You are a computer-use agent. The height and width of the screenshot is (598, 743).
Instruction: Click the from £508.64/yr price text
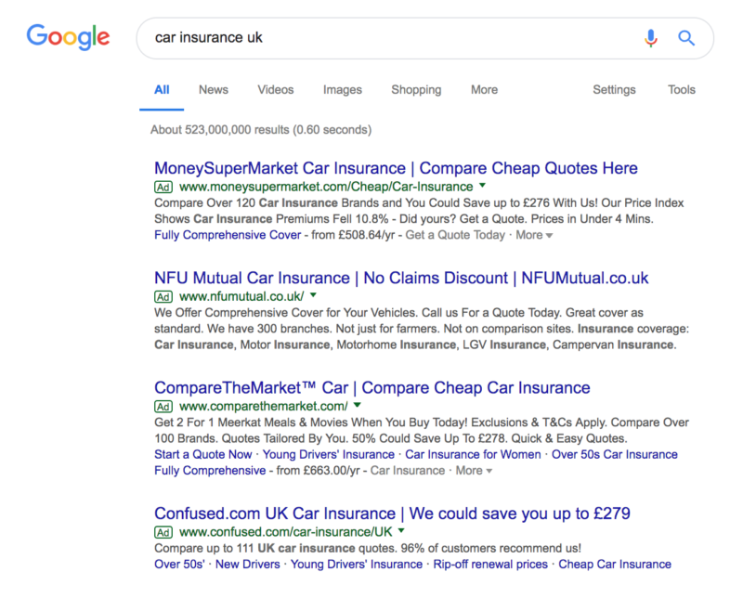coord(353,235)
